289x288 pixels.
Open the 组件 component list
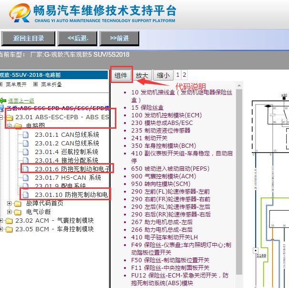click(121, 75)
